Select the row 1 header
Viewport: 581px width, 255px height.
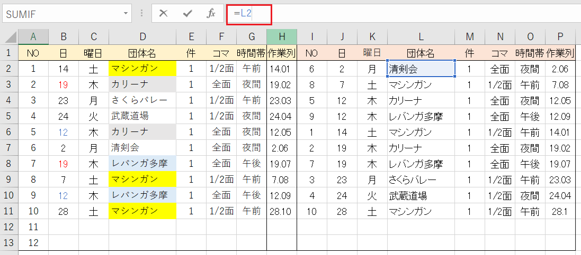point(9,53)
